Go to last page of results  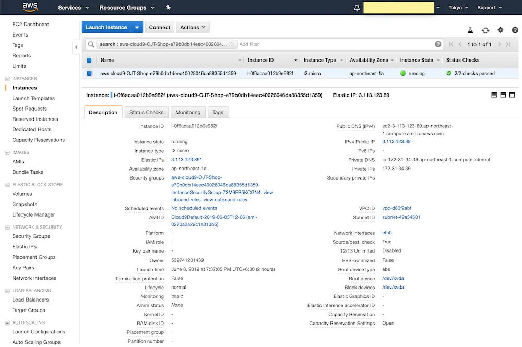click(x=508, y=44)
